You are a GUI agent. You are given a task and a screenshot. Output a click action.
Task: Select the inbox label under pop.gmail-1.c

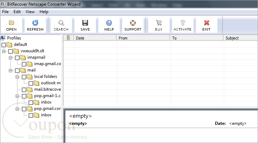click(x=46, y=102)
